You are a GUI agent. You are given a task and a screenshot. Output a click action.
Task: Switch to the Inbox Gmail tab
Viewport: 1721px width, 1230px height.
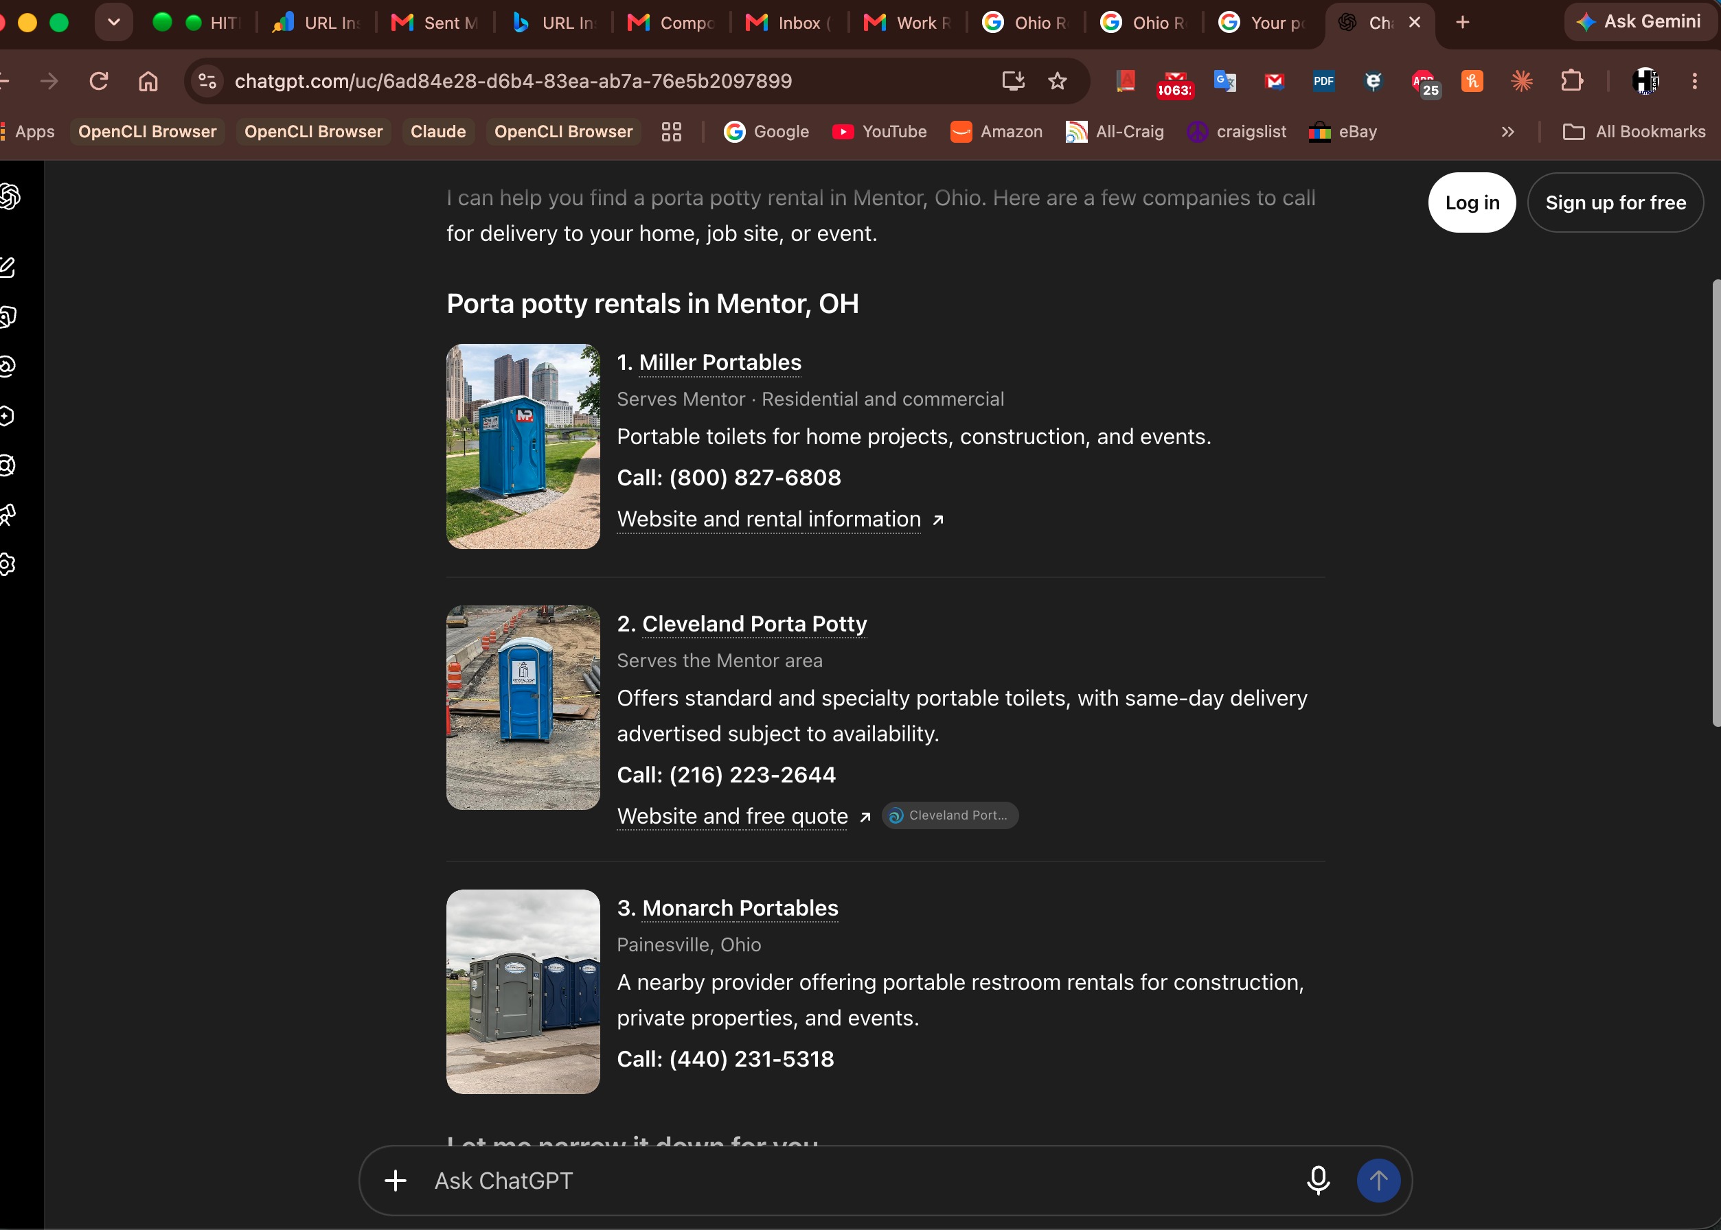click(x=789, y=23)
